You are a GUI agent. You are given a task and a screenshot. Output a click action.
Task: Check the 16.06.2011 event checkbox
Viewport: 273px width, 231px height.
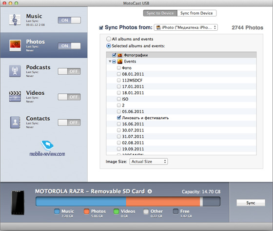click(x=119, y=124)
